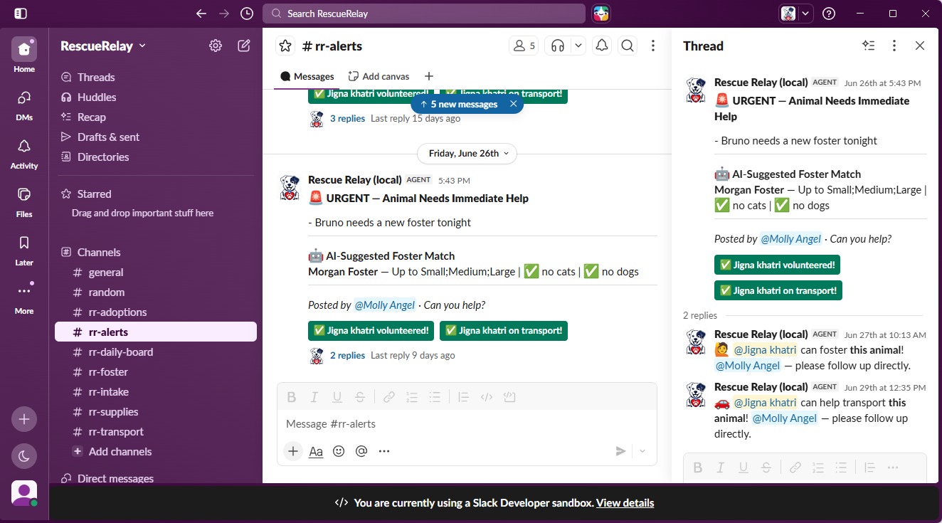
Task: Search within the rr-alerts channel
Action: pyautogui.click(x=628, y=46)
